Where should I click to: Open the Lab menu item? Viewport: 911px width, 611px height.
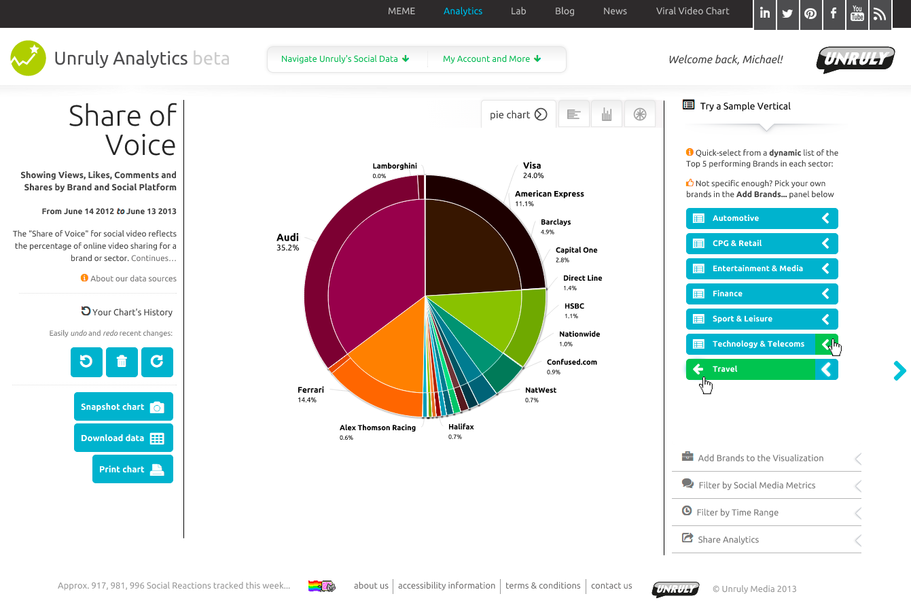click(518, 11)
